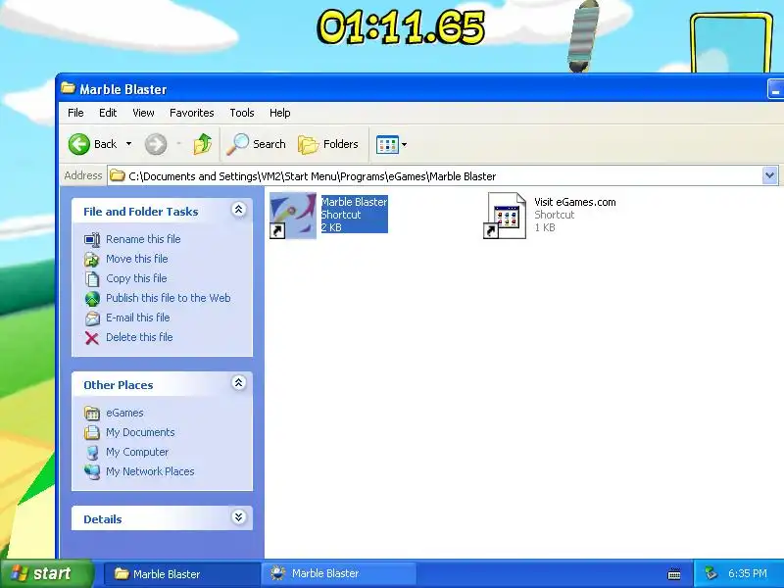Open the Help menu
Viewport: 784px width, 588px height.
click(279, 113)
